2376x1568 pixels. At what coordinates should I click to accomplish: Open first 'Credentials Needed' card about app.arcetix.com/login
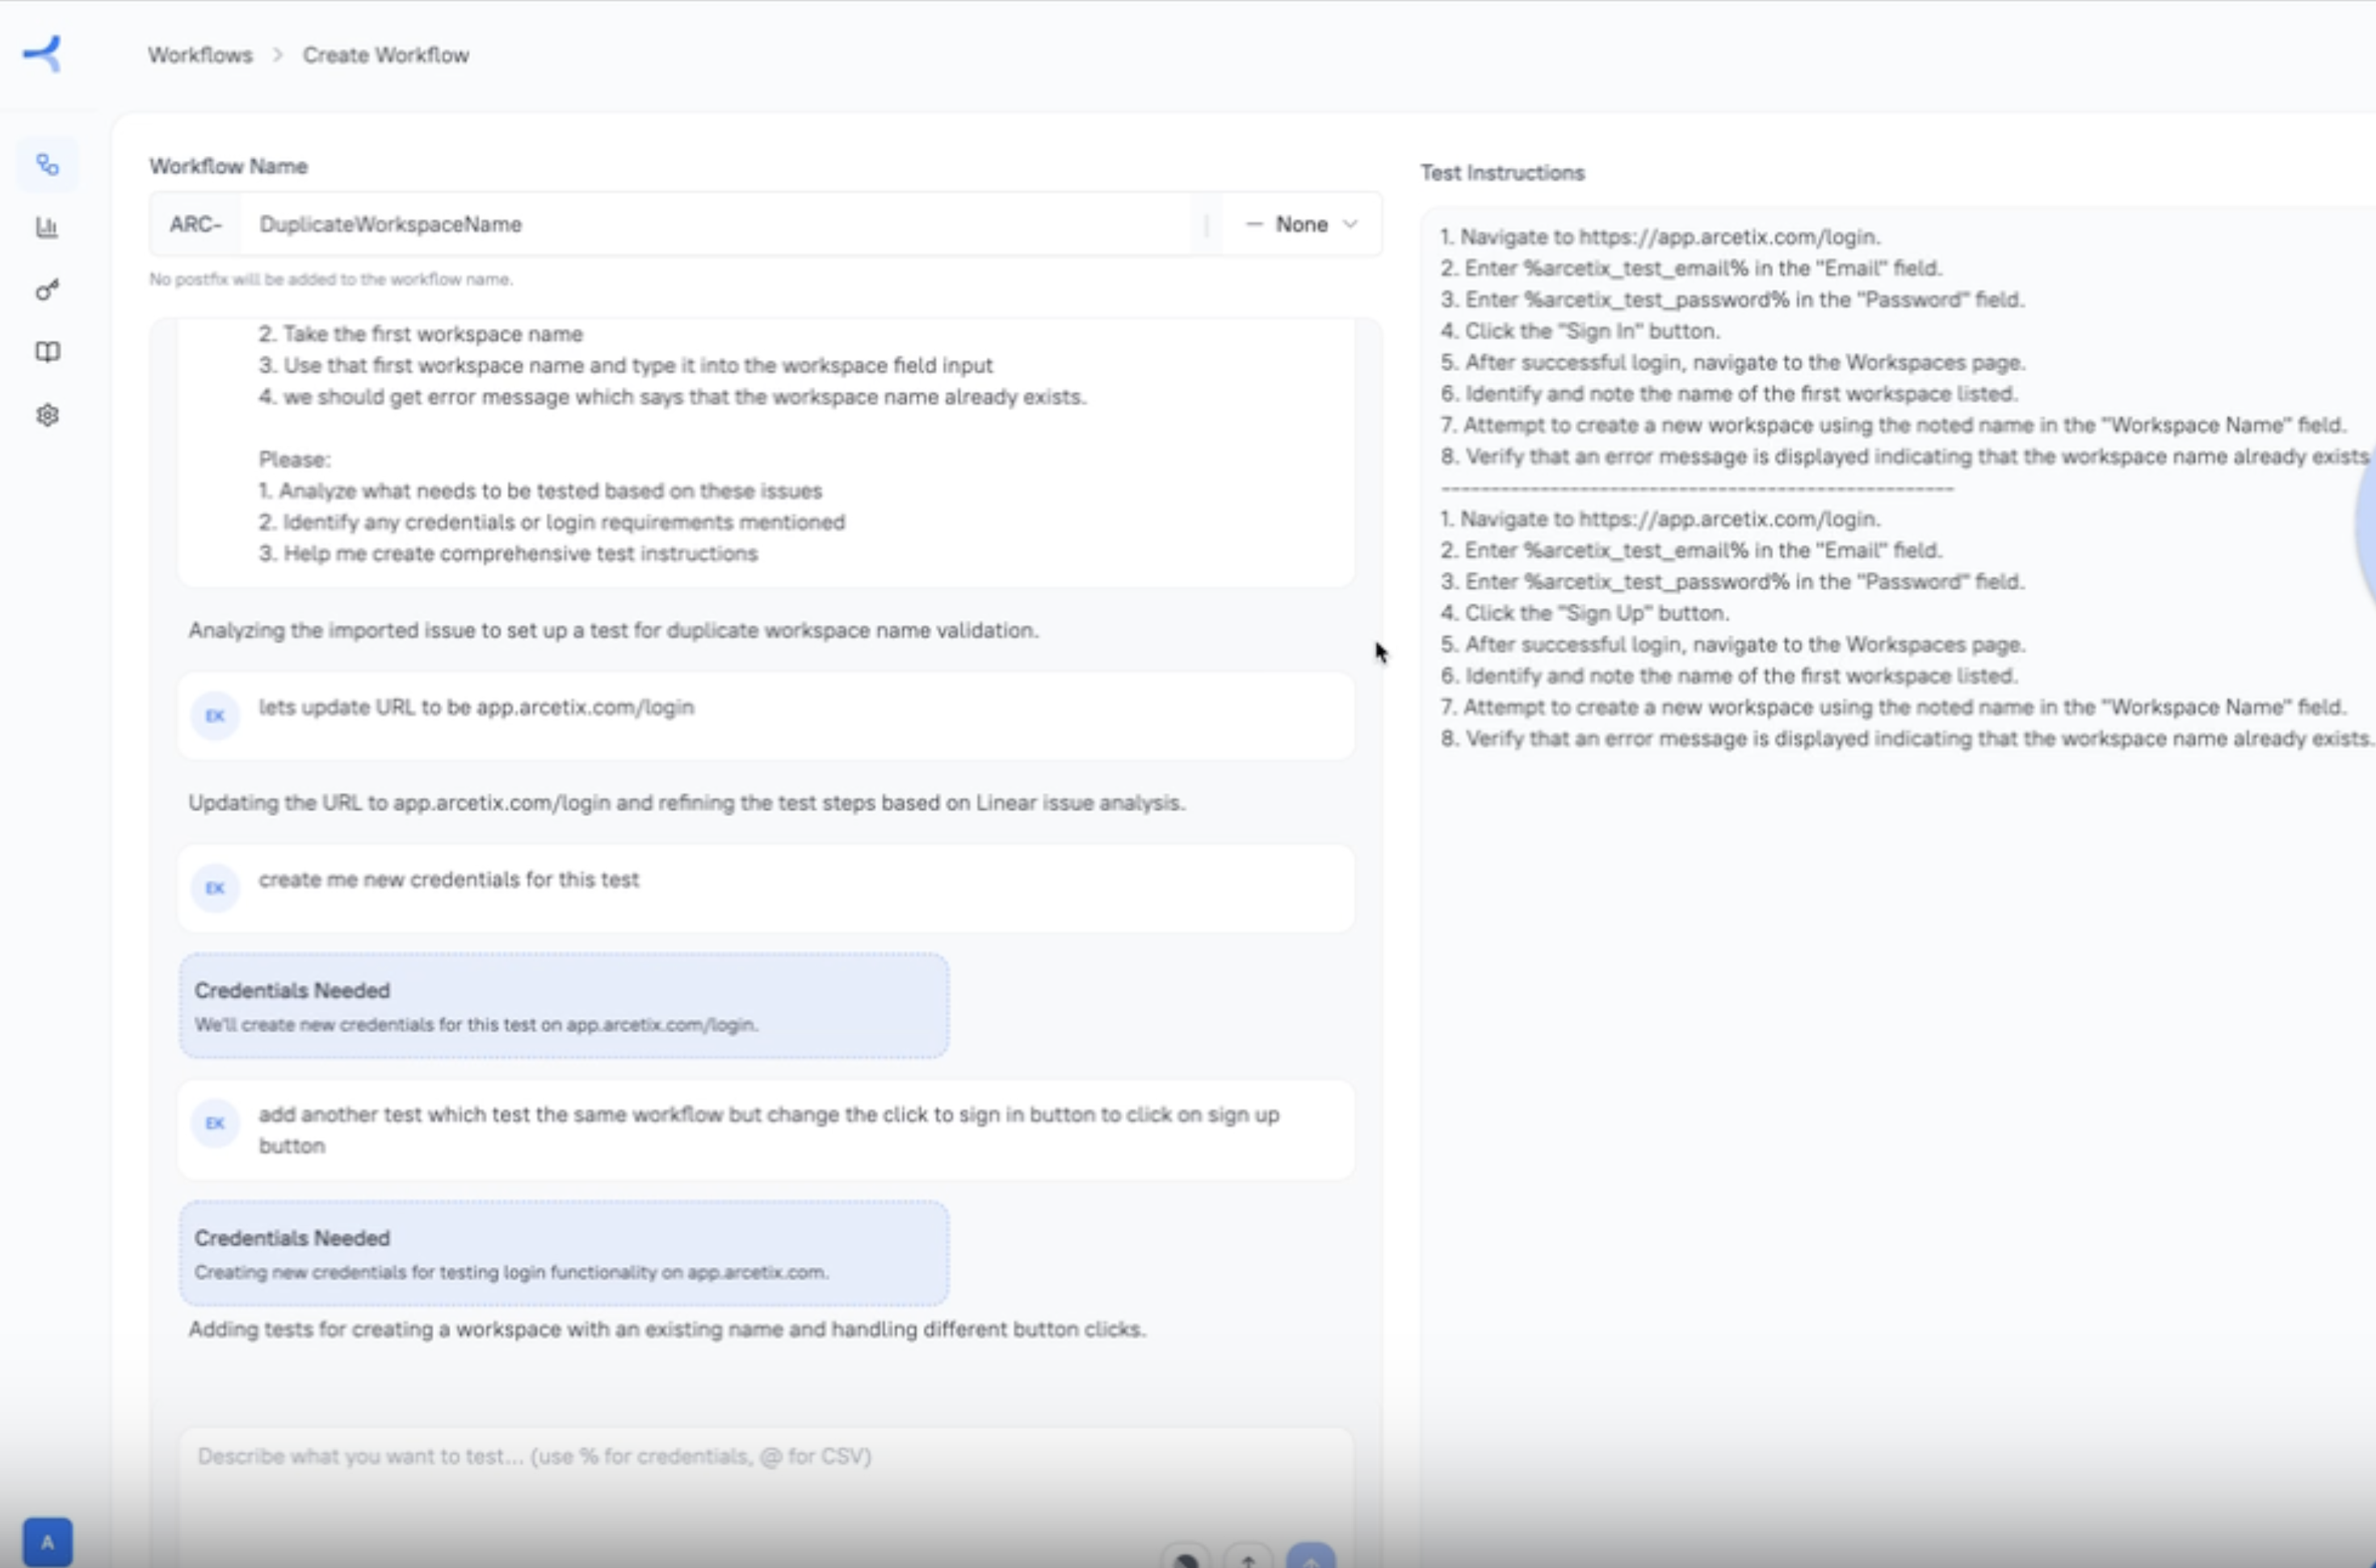564,1006
